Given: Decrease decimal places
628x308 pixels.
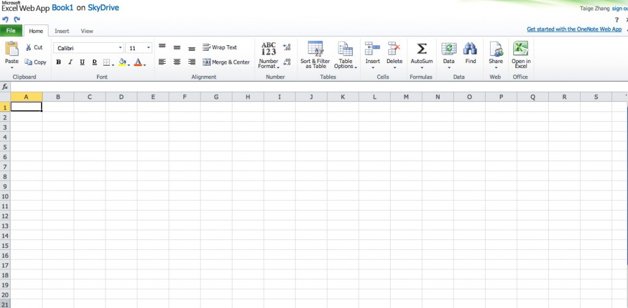Looking at the screenshot, I should click(x=287, y=62).
